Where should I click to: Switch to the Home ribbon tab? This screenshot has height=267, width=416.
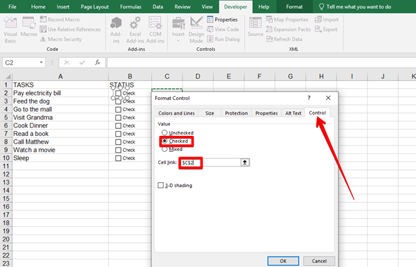pyautogui.click(x=38, y=7)
